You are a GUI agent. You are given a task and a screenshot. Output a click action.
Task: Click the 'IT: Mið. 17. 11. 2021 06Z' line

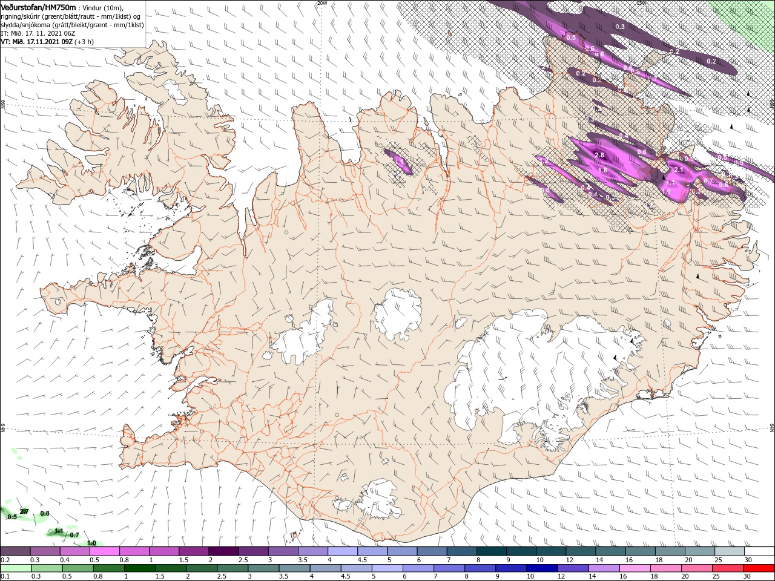pos(38,33)
